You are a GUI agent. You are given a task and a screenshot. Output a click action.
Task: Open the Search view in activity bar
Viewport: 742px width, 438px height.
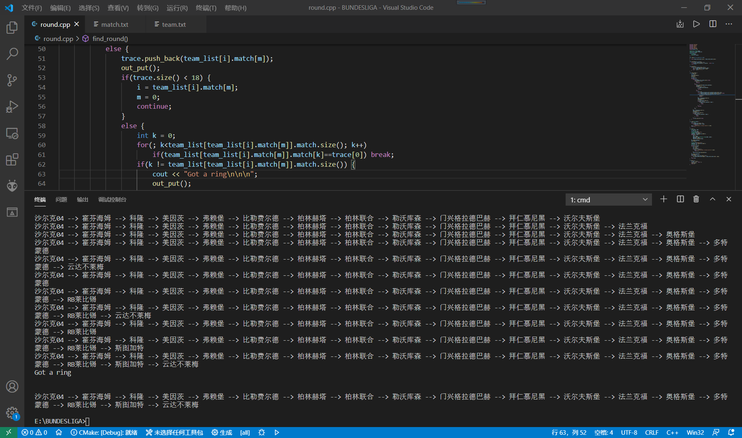(12, 54)
